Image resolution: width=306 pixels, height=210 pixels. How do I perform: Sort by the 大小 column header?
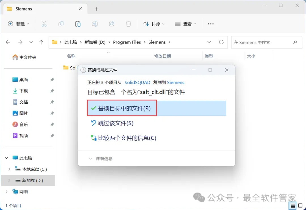(x=251, y=56)
